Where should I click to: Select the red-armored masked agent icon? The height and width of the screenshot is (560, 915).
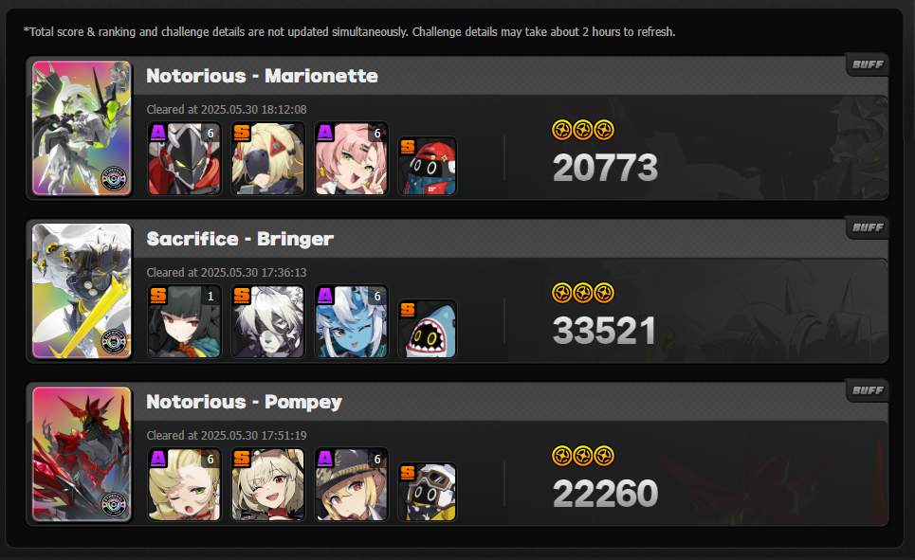tap(184, 158)
